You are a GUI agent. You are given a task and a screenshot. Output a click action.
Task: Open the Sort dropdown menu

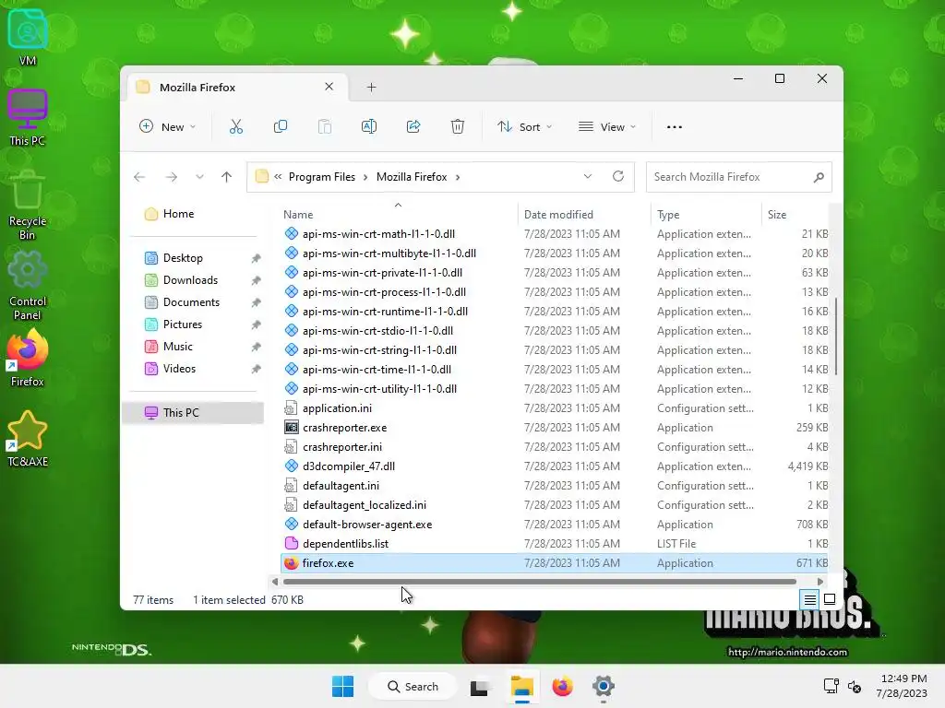[x=524, y=126]
